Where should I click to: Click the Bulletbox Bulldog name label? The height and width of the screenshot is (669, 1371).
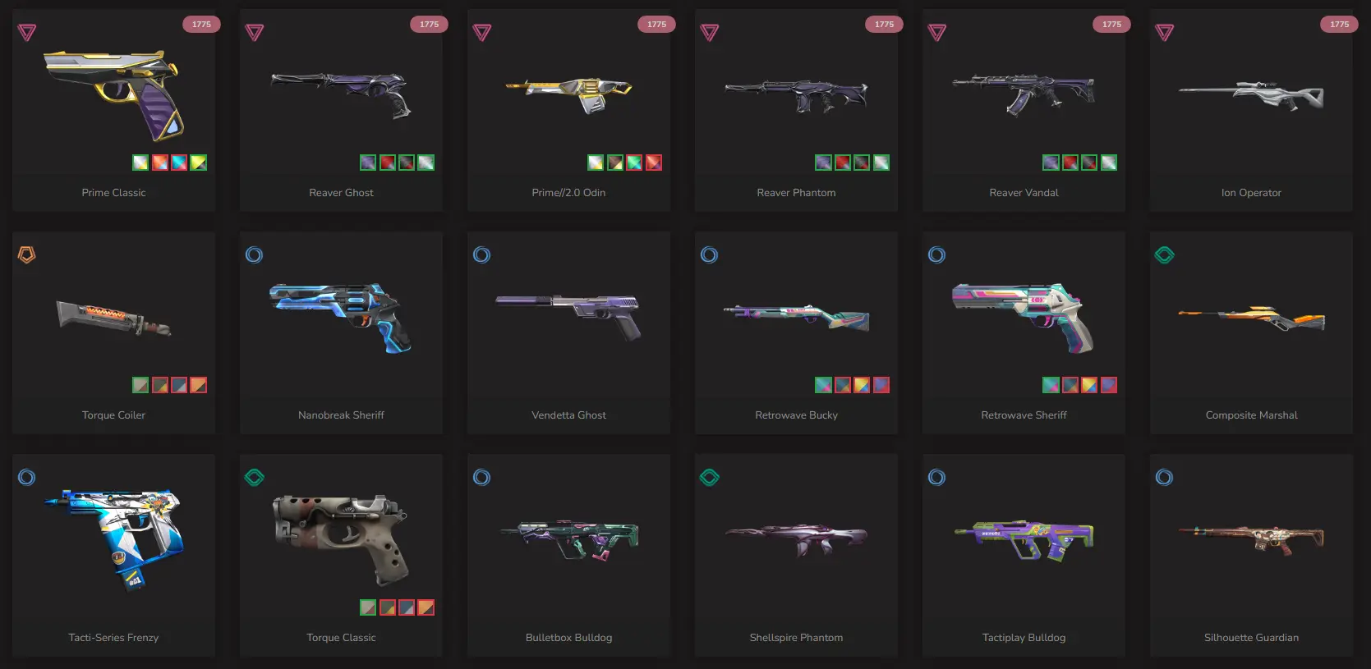568,638
